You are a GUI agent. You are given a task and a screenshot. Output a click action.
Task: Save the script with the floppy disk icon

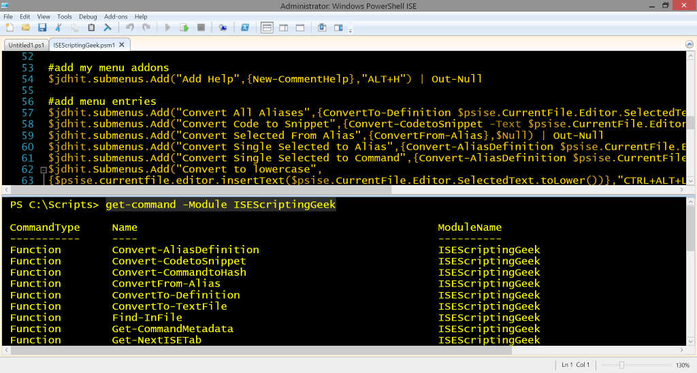42,27
